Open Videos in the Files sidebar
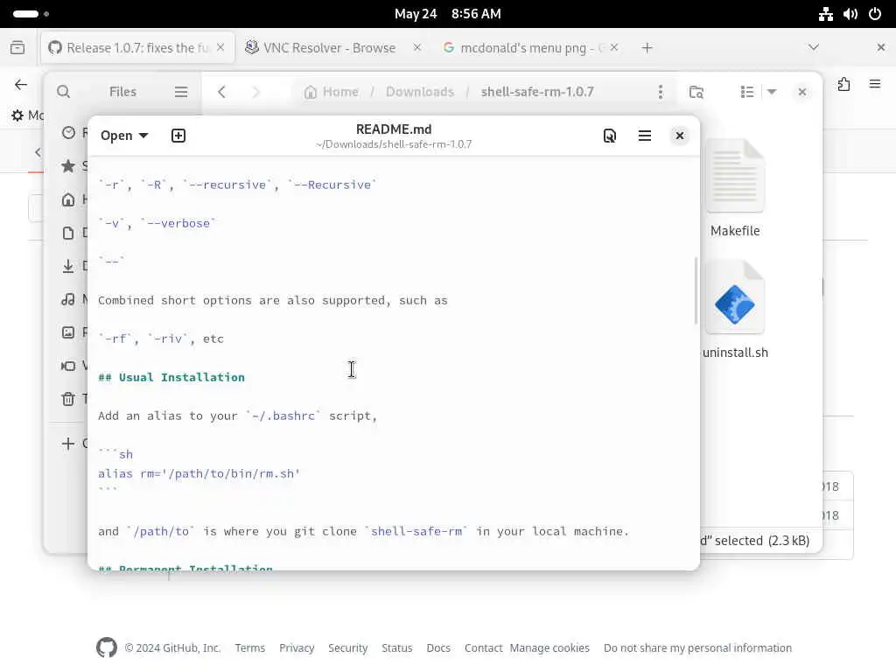The width and height of the screenshot is (896, 672). click(x=68, y=365)
